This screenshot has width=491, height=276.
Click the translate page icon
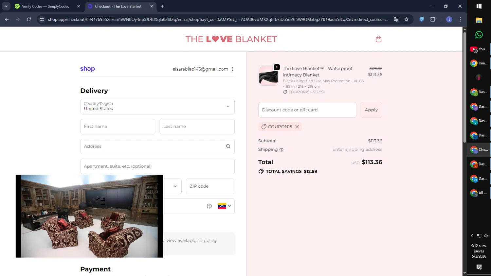pyautogui.click(x=396, y=19)
